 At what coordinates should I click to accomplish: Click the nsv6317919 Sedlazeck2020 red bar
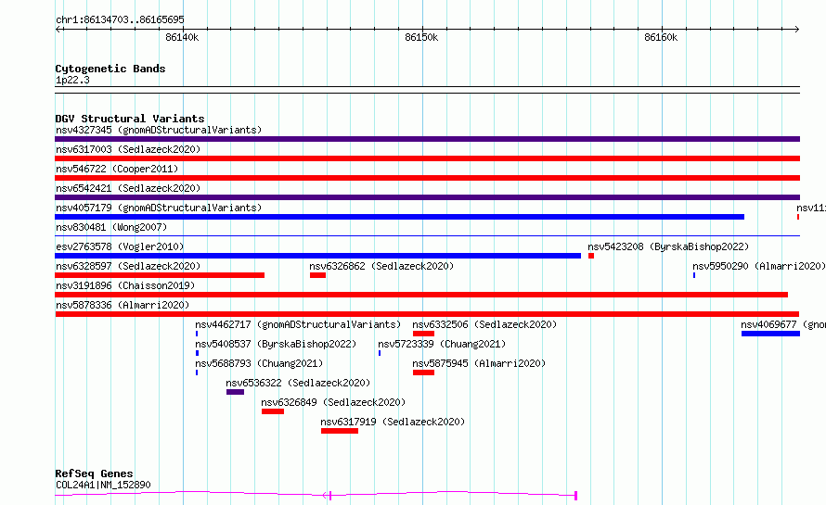[340, 431]
